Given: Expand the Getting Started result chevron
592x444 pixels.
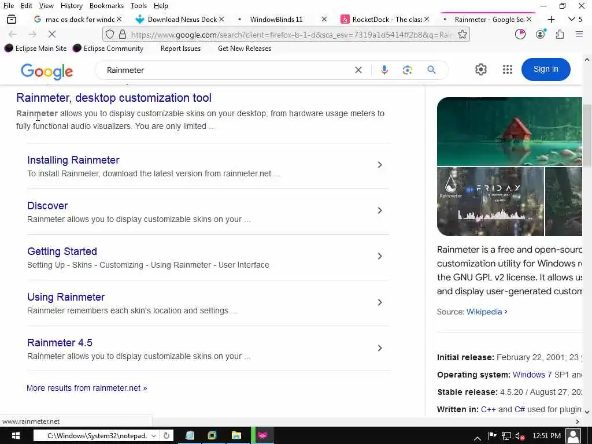Looking at the screenshot, I should tap(380, 256).
